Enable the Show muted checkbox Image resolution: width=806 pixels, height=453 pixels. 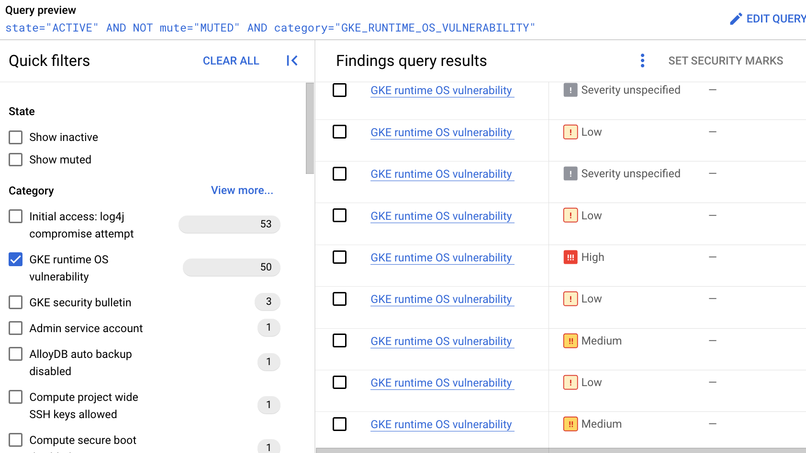pos(16,160)
